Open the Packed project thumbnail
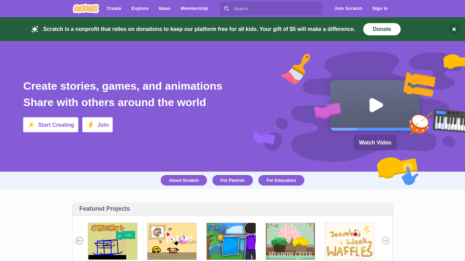The width and height of the screenshot is (465, 261). pos(172,241)
